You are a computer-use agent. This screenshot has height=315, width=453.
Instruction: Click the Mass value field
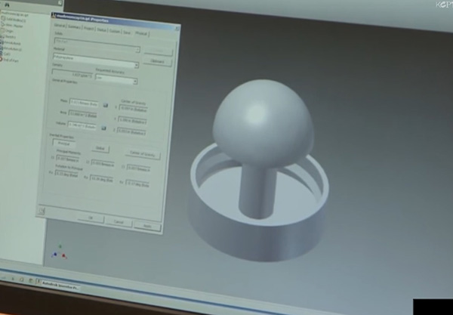(x=84, y=103)
